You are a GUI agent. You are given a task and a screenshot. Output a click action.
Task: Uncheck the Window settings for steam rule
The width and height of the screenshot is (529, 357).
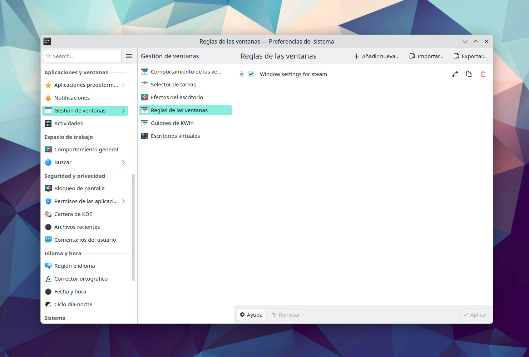(x=251, y=74)
